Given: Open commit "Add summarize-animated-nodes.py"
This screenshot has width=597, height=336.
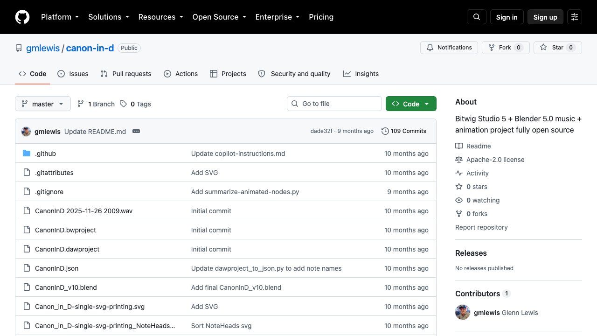Looking at the screenshot, I should tap(245, 192).
